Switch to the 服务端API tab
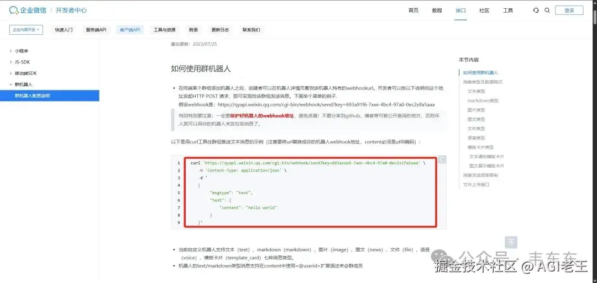This screenshot has width=597, height=283. click(x=96, y=30)
